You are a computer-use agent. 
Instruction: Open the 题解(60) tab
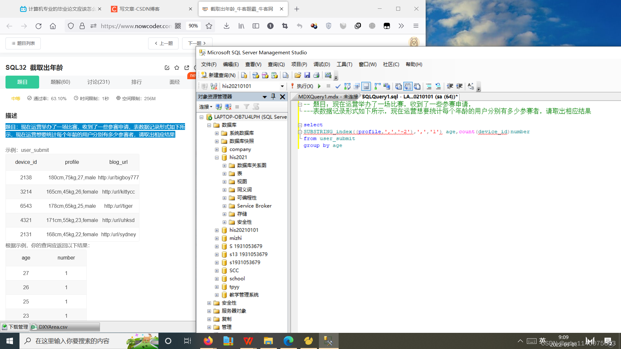click(x=60, y=82)
